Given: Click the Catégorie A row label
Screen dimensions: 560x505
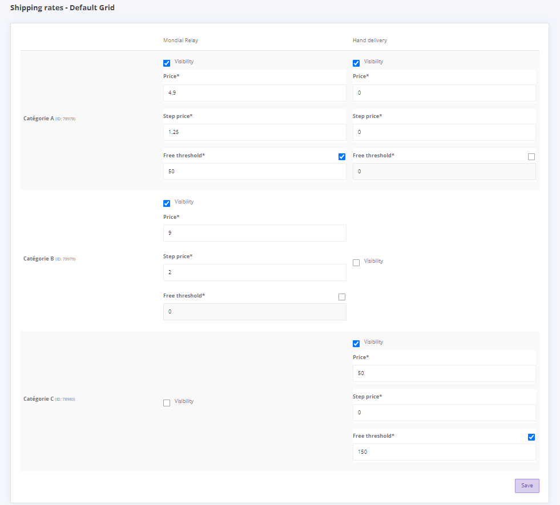Looking at the screenshot, I should (49, 119).
